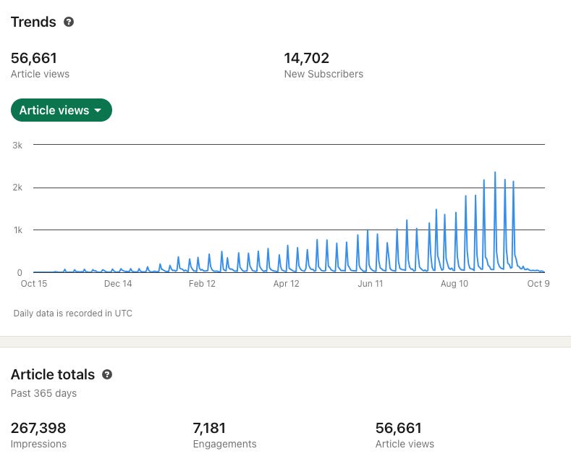Click the Jun 11 x-axis label
This screenshot has height=467, width=571.
click(371, 284)
